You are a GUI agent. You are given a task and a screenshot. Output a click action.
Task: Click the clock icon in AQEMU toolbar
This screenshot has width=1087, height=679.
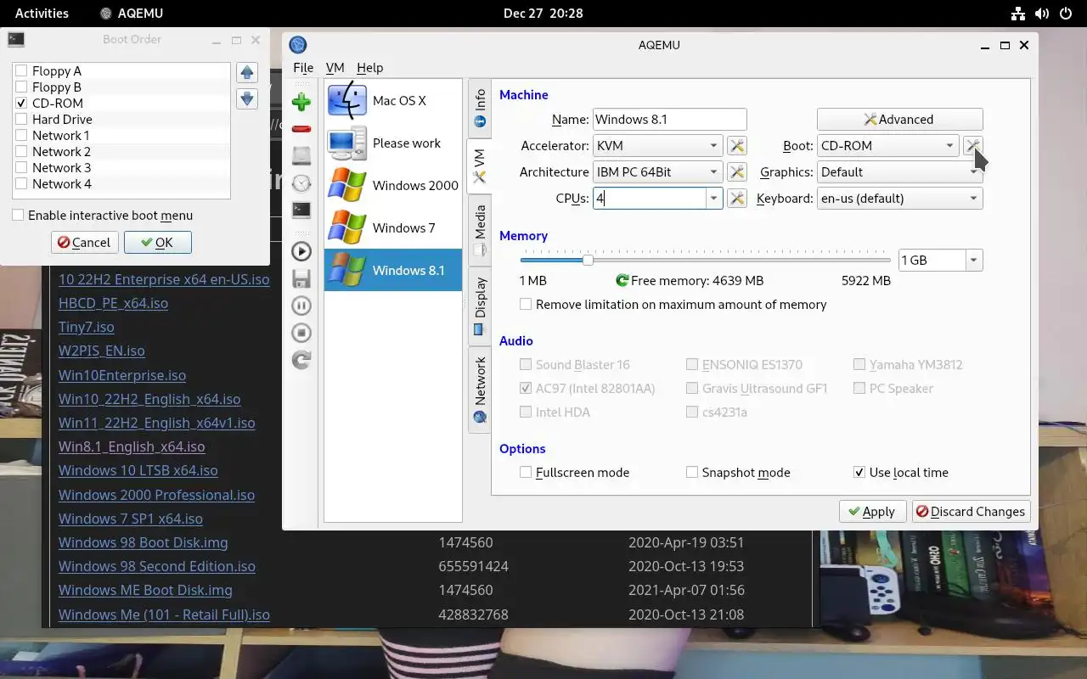coord(301,182)
